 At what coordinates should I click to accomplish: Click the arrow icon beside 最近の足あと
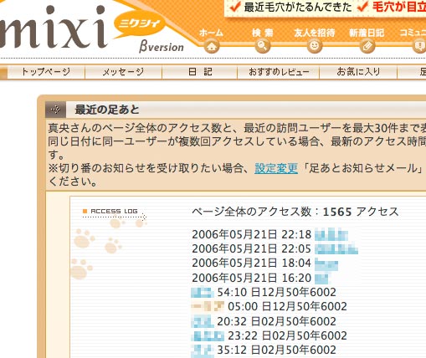(x=55, y=110)
